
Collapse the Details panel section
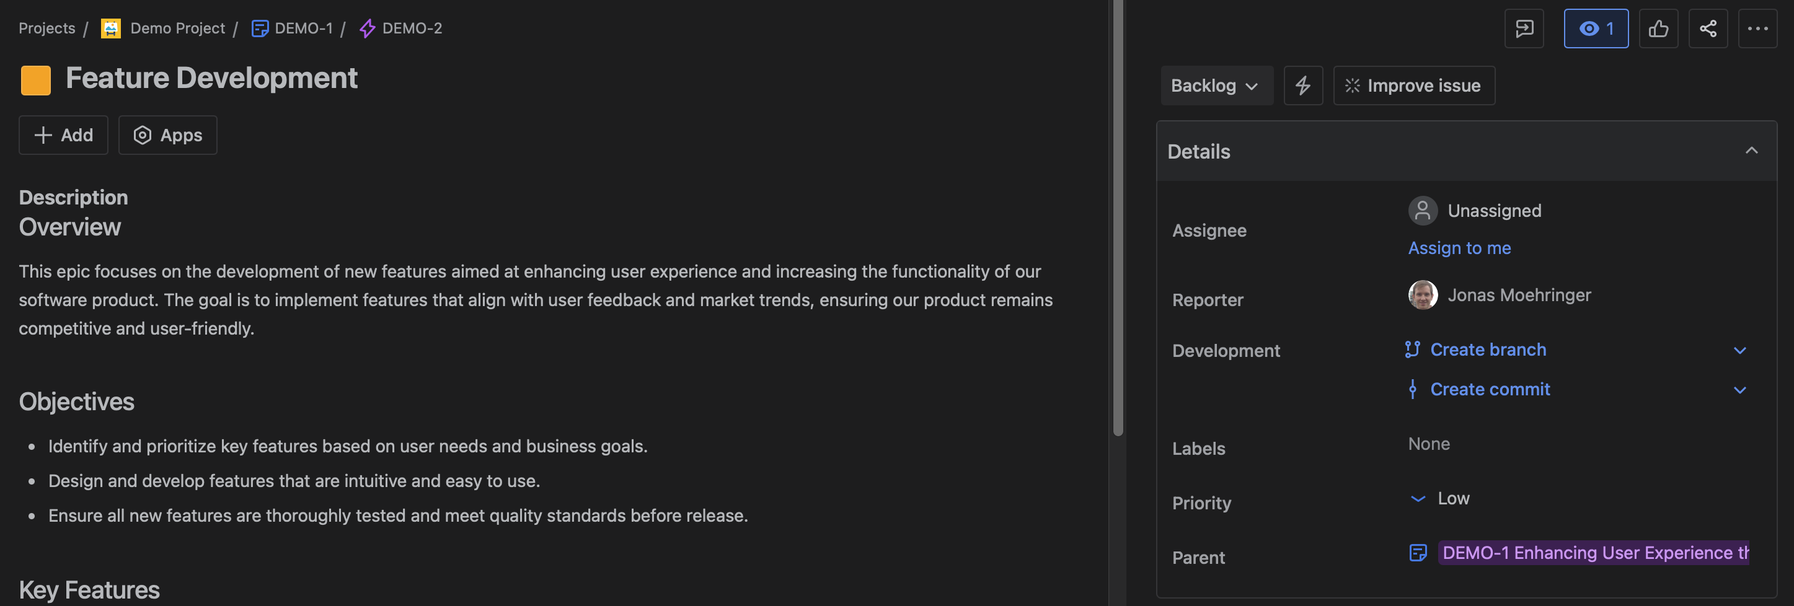(x=1751, y=151)
